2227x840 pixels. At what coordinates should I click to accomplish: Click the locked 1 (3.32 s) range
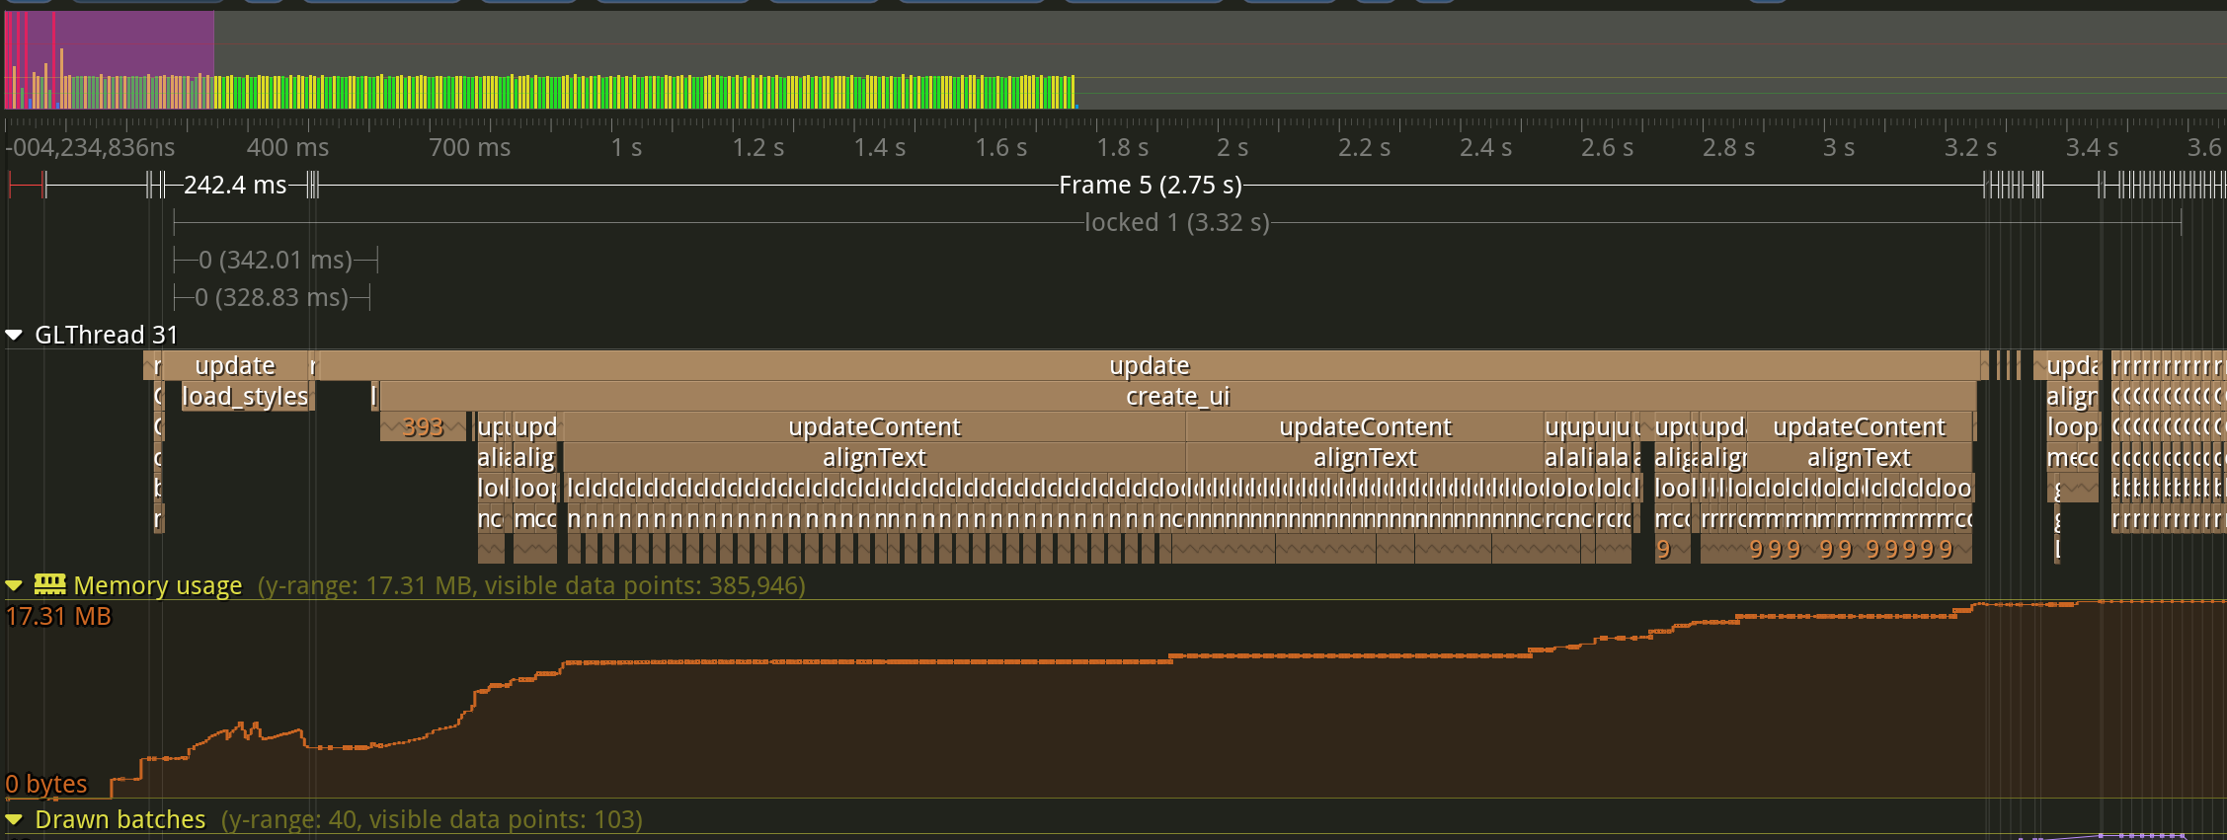1176,223
